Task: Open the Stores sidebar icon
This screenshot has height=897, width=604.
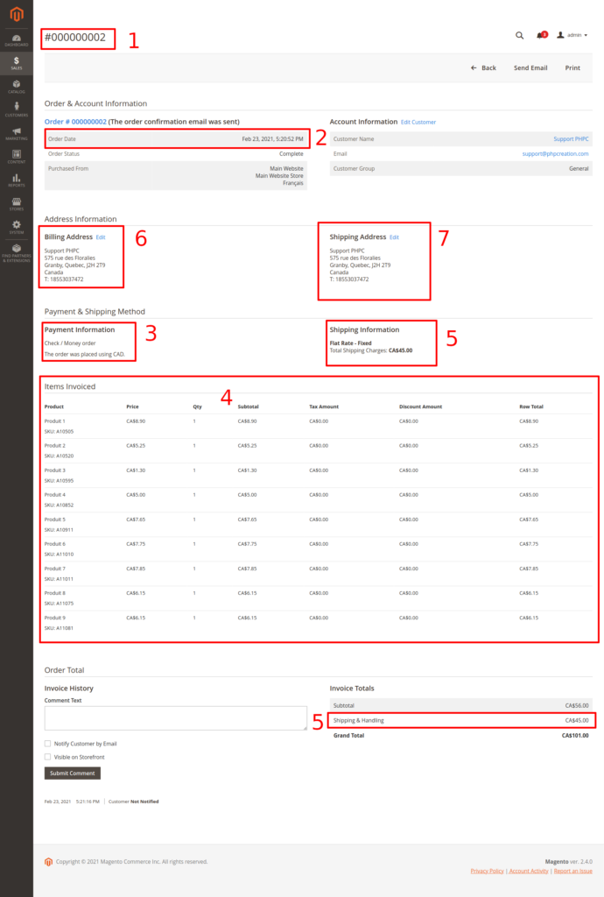Action: click(17, 204)
